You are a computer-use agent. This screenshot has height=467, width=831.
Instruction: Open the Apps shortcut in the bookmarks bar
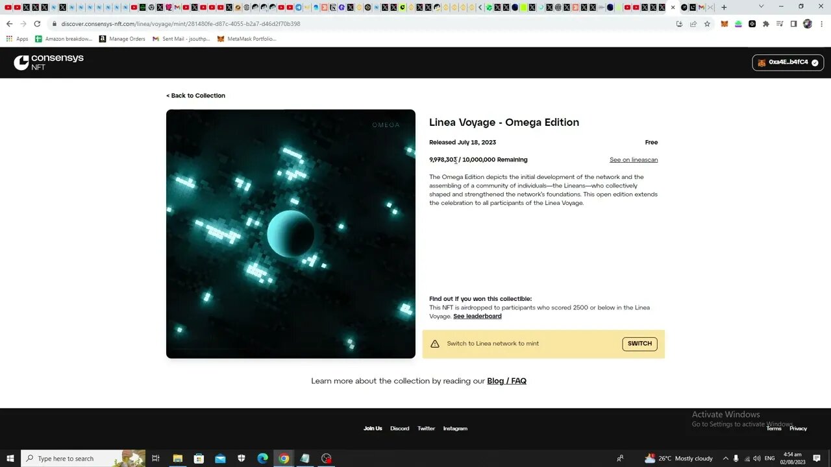(18, 39)
